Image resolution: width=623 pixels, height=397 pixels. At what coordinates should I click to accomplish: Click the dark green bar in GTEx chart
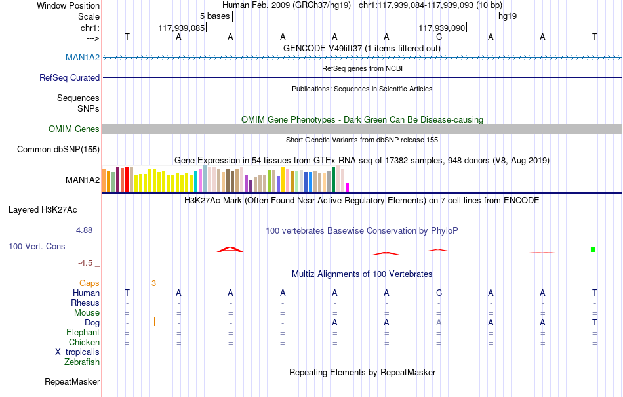coord(333,180)
